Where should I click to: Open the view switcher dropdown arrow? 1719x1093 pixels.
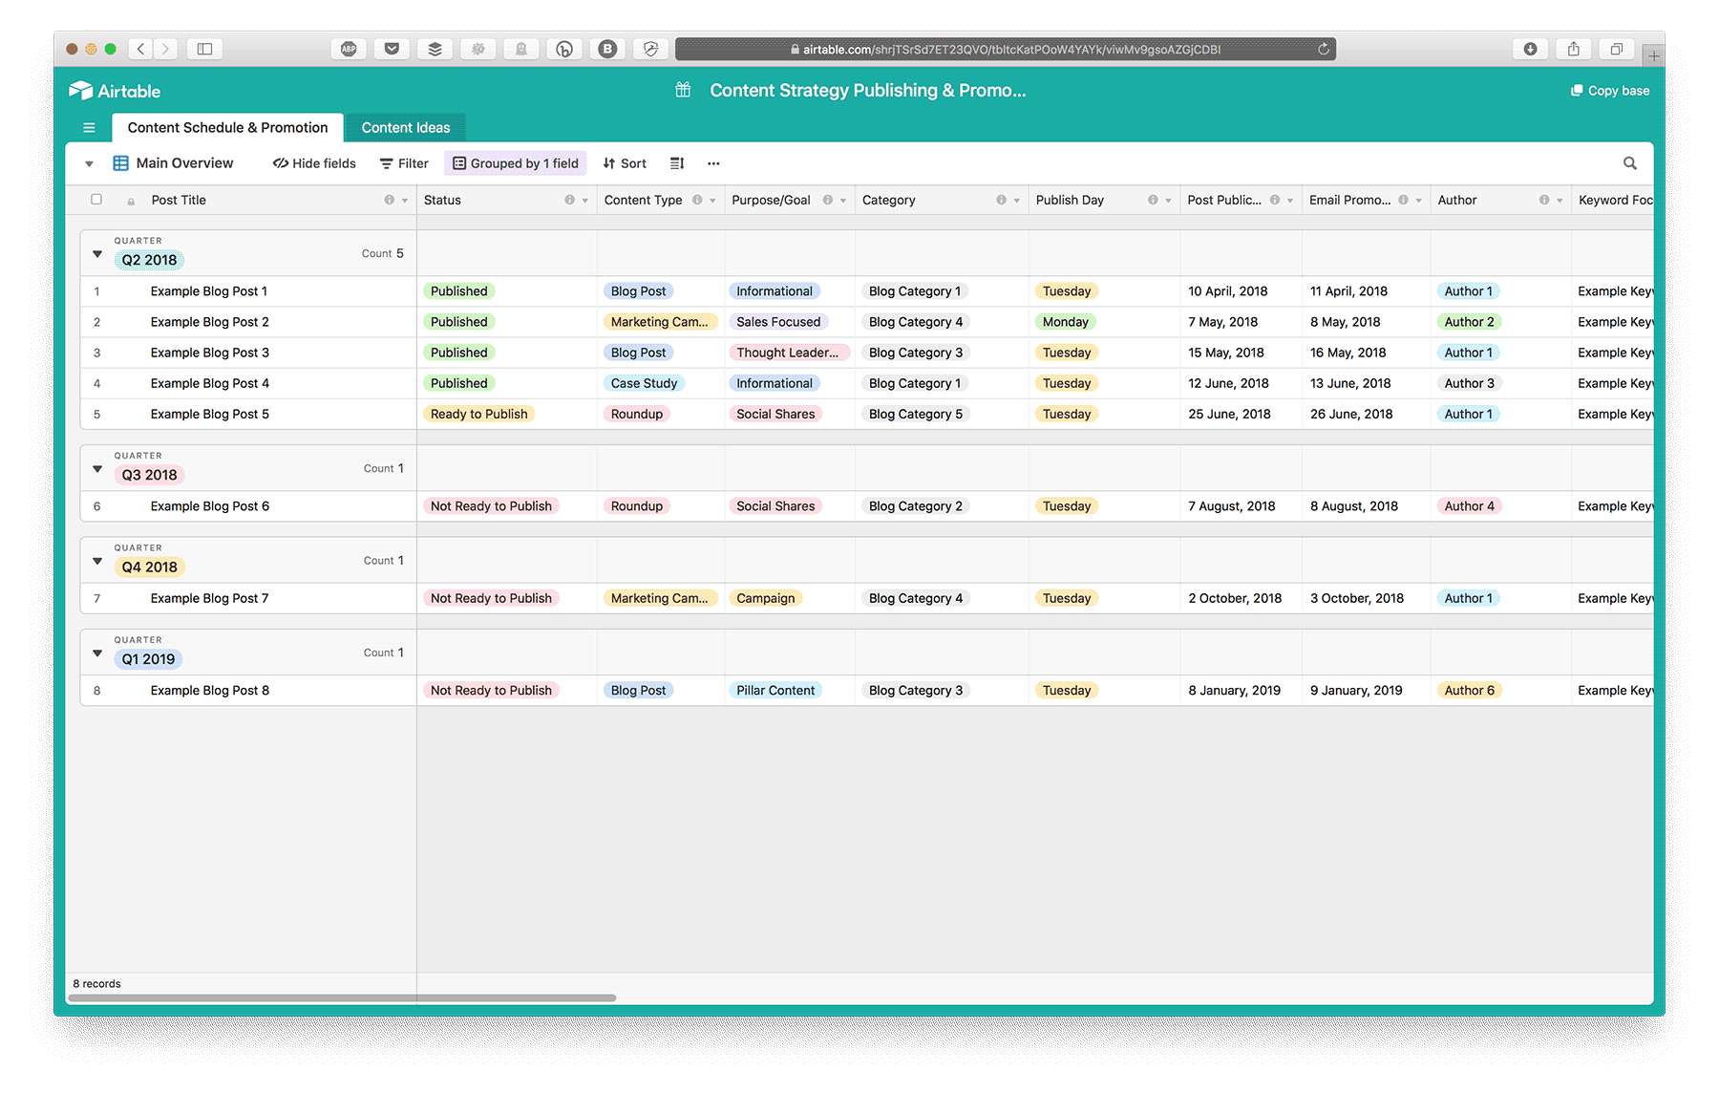click(x=89, y=164)
